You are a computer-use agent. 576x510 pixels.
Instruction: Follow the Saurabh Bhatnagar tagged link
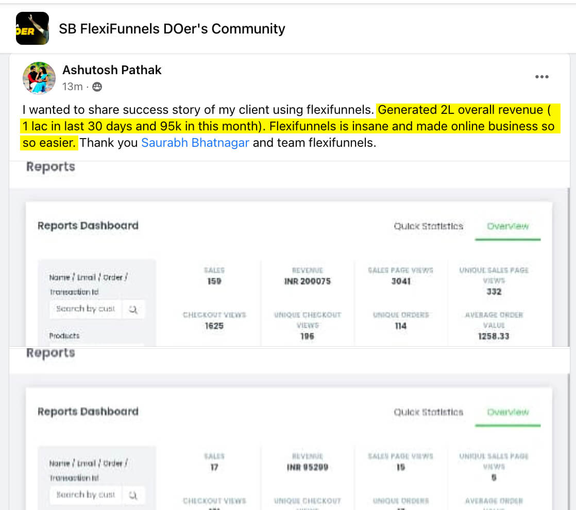tap(195, 143)
